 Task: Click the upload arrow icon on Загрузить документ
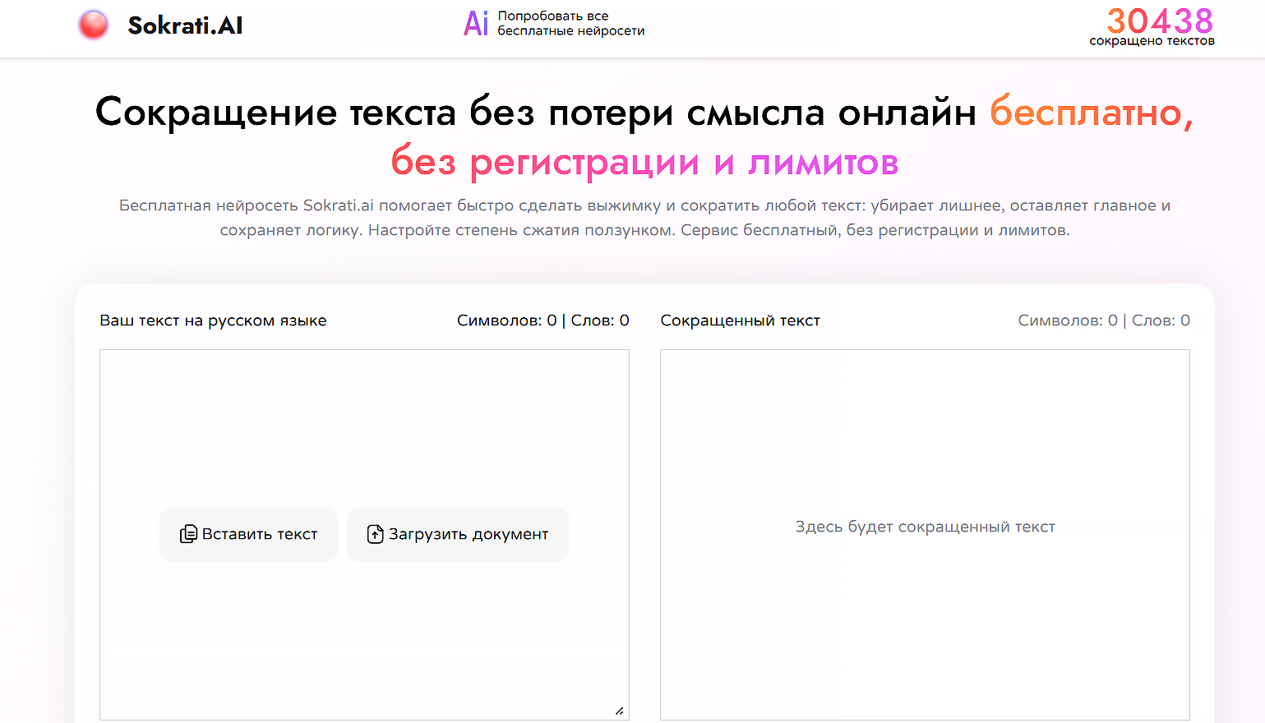(x=376, y=534)
